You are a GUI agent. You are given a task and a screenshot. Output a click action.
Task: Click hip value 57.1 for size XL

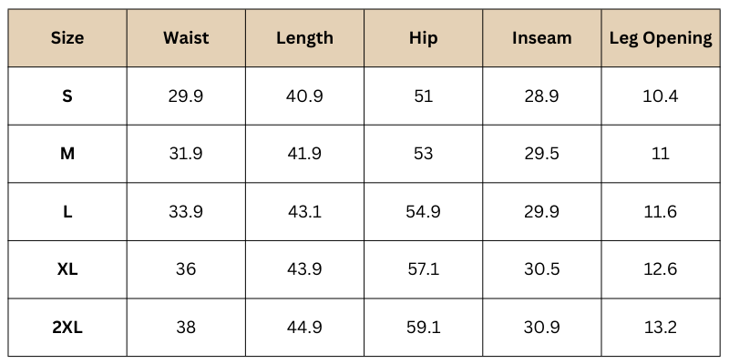tap(424, 269)
